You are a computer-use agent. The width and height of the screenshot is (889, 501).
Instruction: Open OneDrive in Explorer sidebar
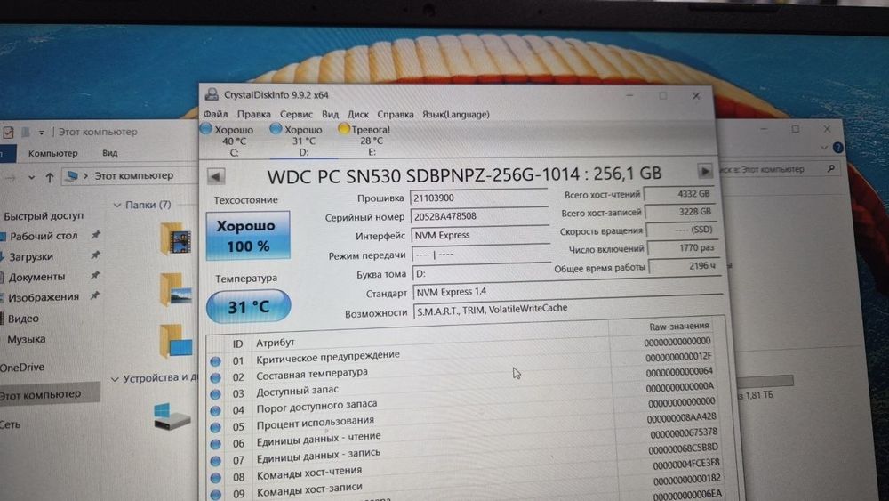click(22, 368)
